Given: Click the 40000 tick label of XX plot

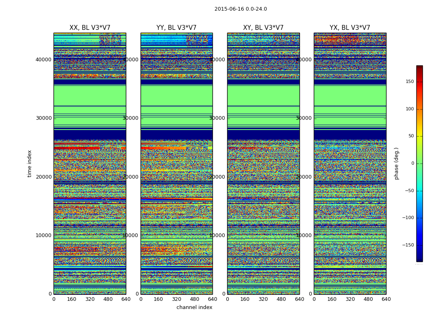Looking at the screenshot, I should coord(43,60).
